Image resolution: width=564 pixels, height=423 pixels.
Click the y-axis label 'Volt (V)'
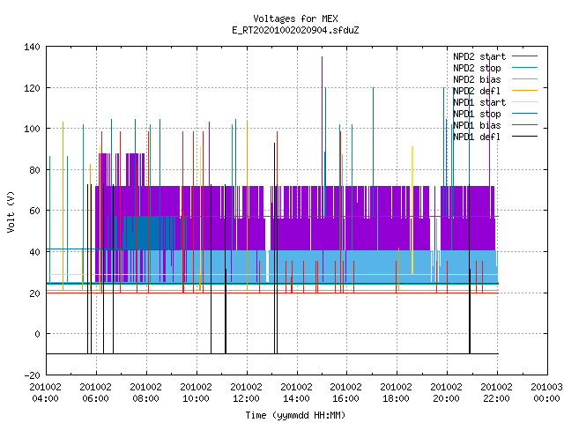coord(11,211)
